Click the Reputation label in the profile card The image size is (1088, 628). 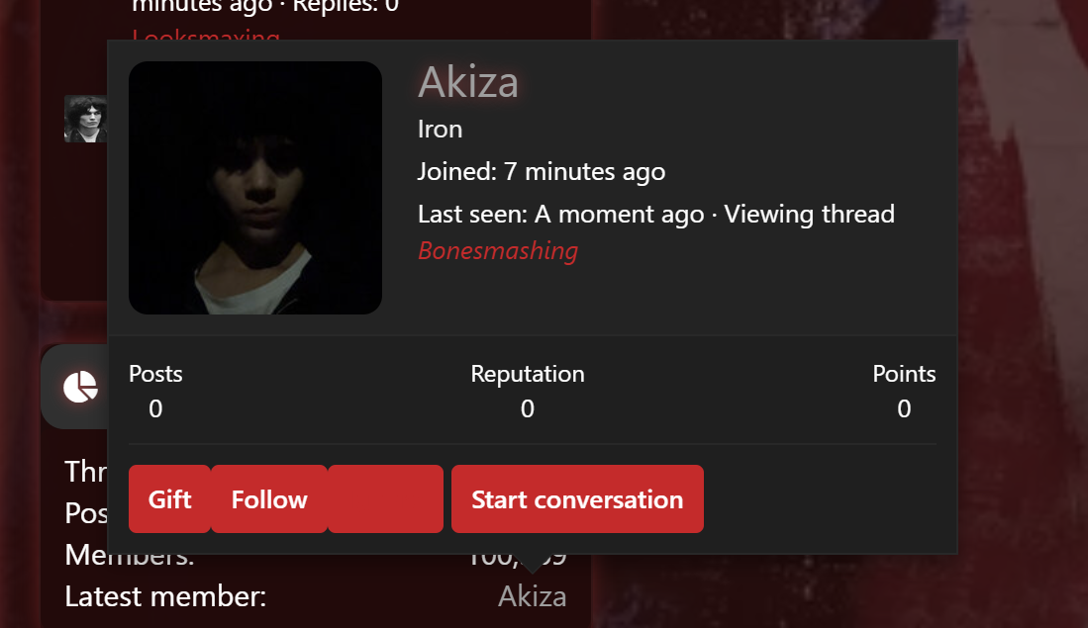click(x=528, y=374)
